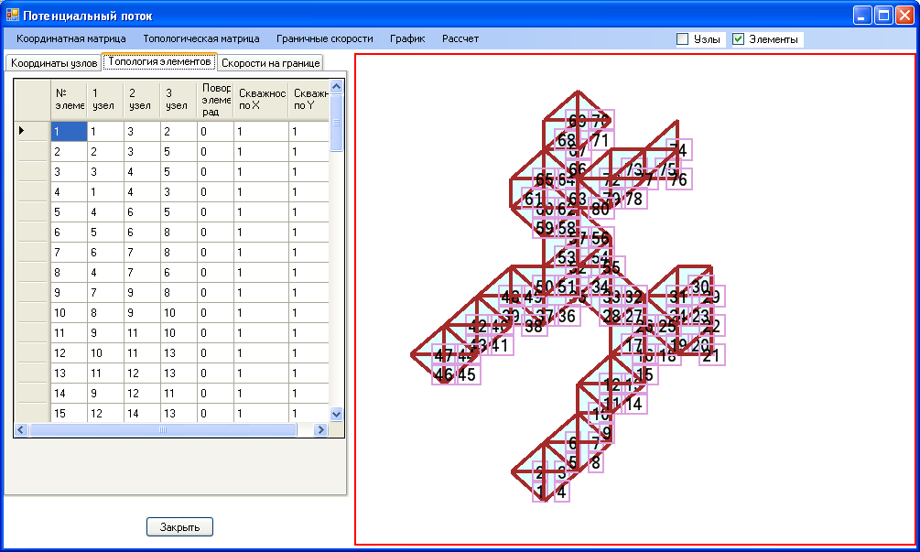Close the window with the red X
Image resolution: width=920 pixels, height=552 pixels.
[x=904, y=16]
